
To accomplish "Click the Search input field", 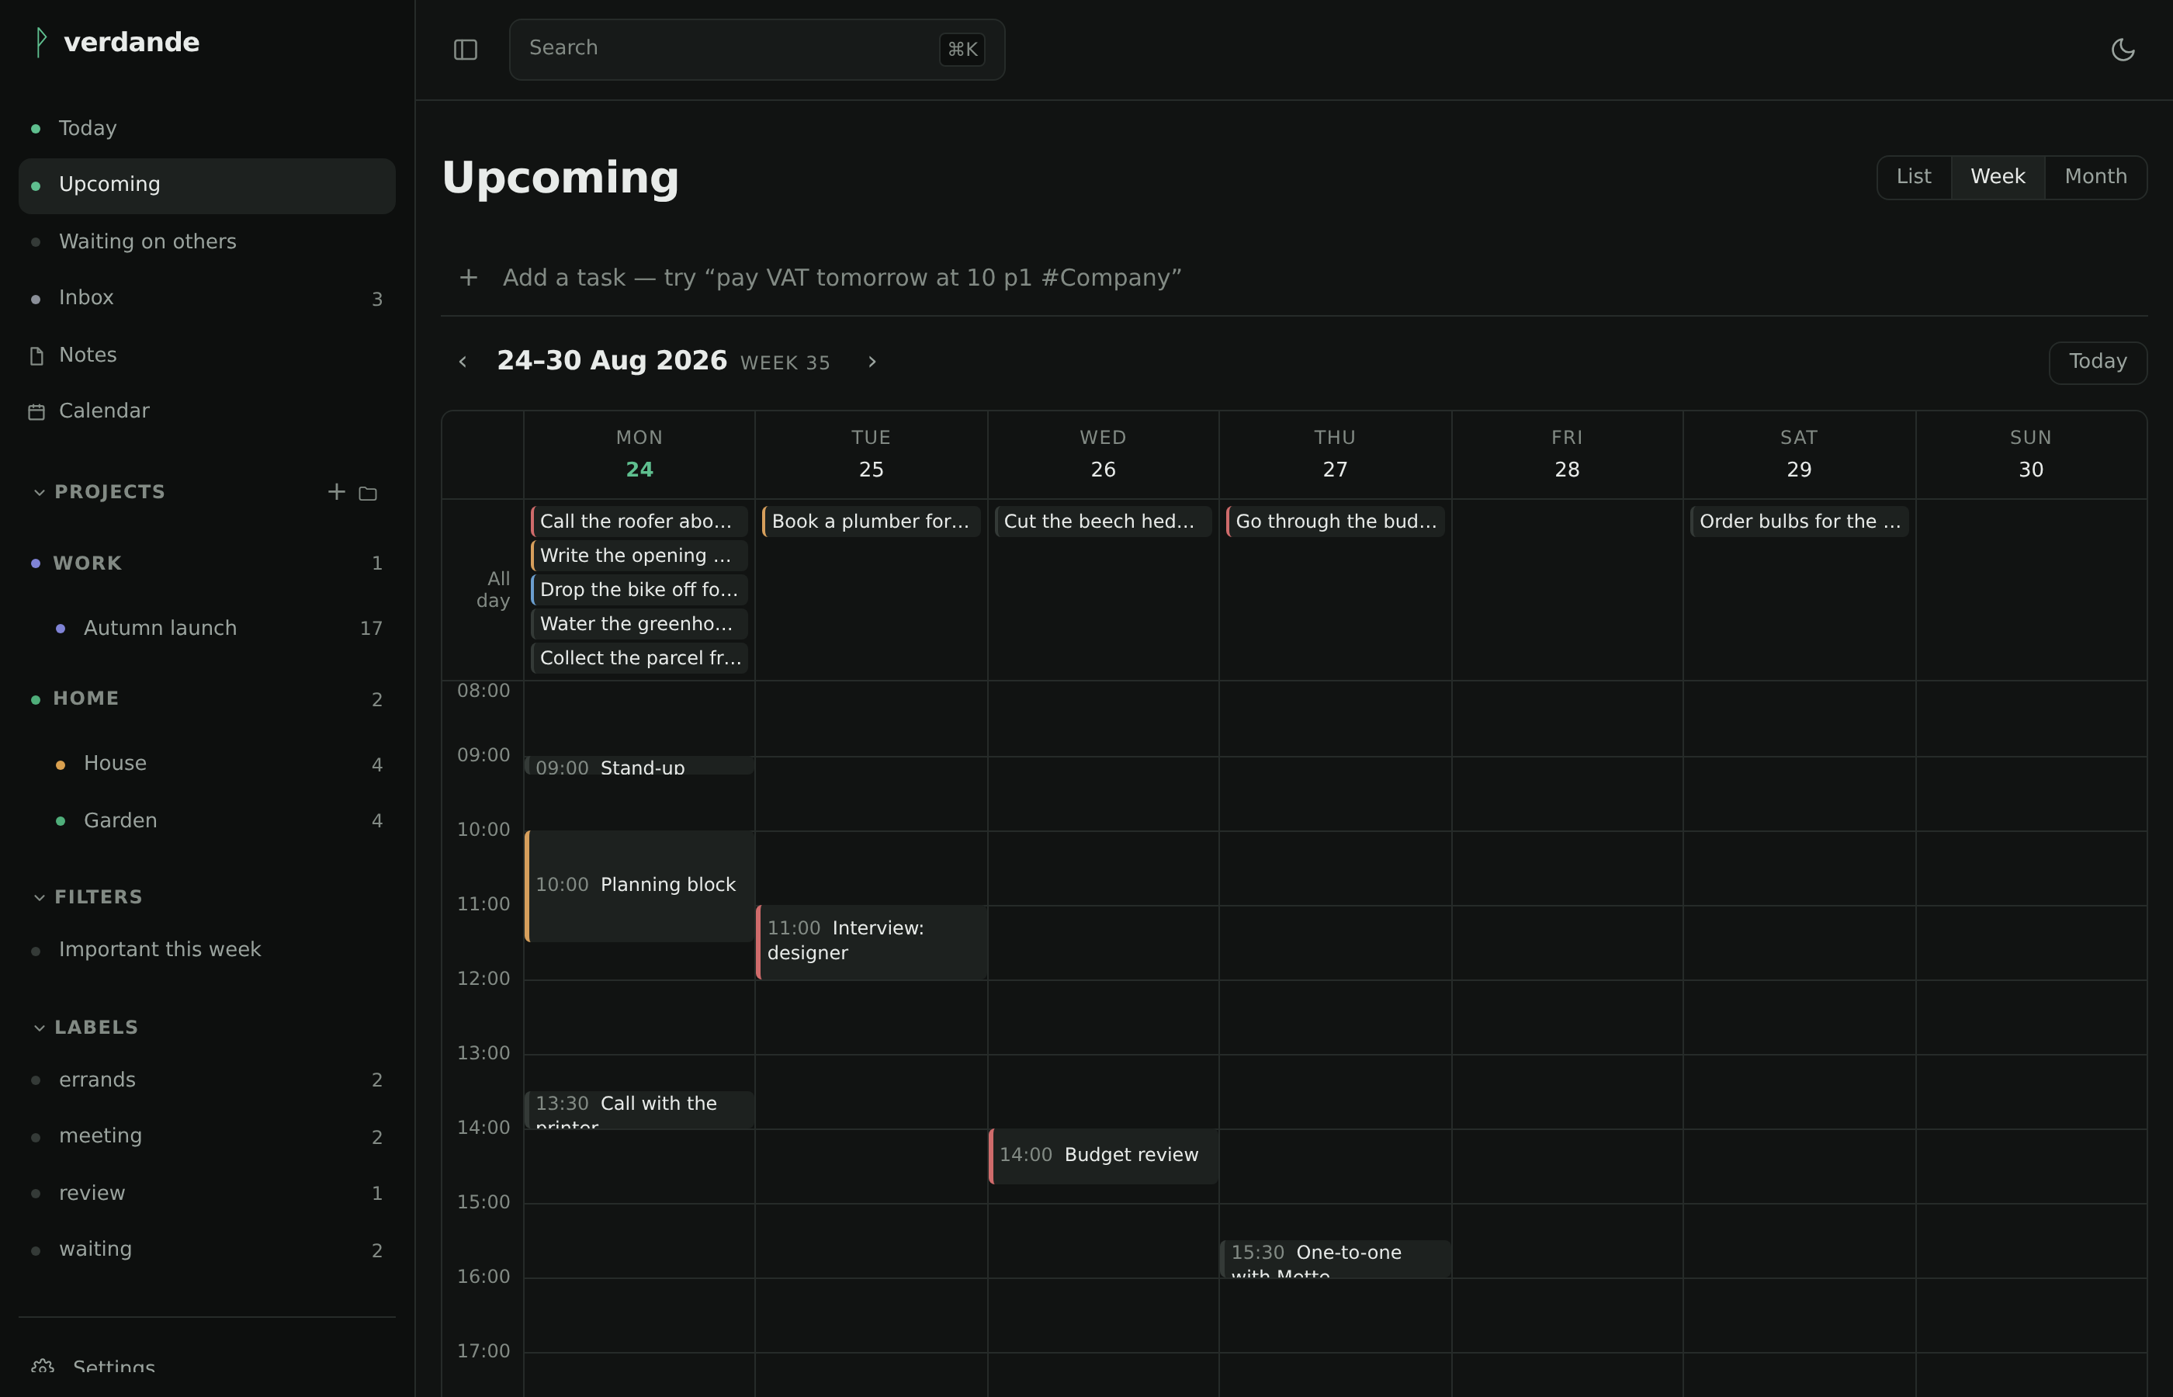I will (x=757, y=49).
